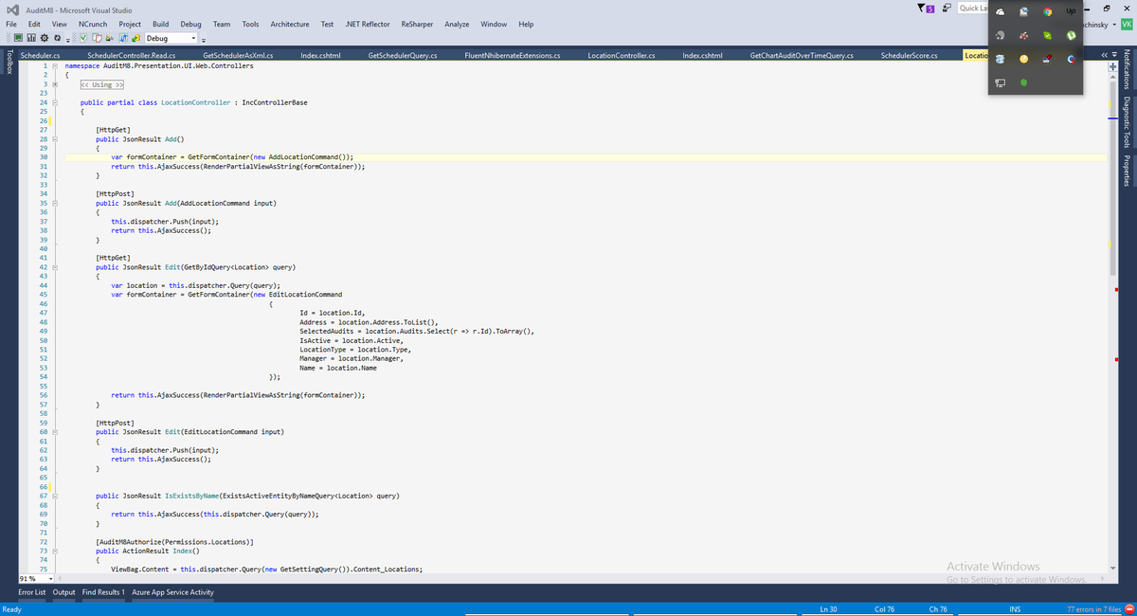This screenshot has height=616, width=1137.
Task: Switch to SchedulerController.Read.cs tab
Action: point(132,56)
